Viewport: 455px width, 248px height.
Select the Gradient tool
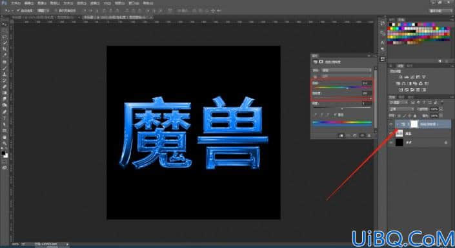click(5, 93)
